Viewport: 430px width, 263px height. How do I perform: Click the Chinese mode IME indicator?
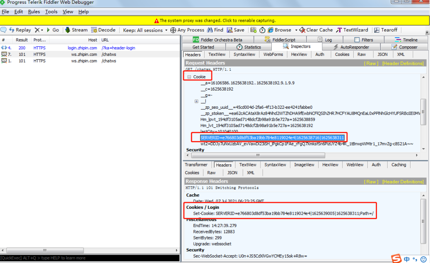point(407,259)
